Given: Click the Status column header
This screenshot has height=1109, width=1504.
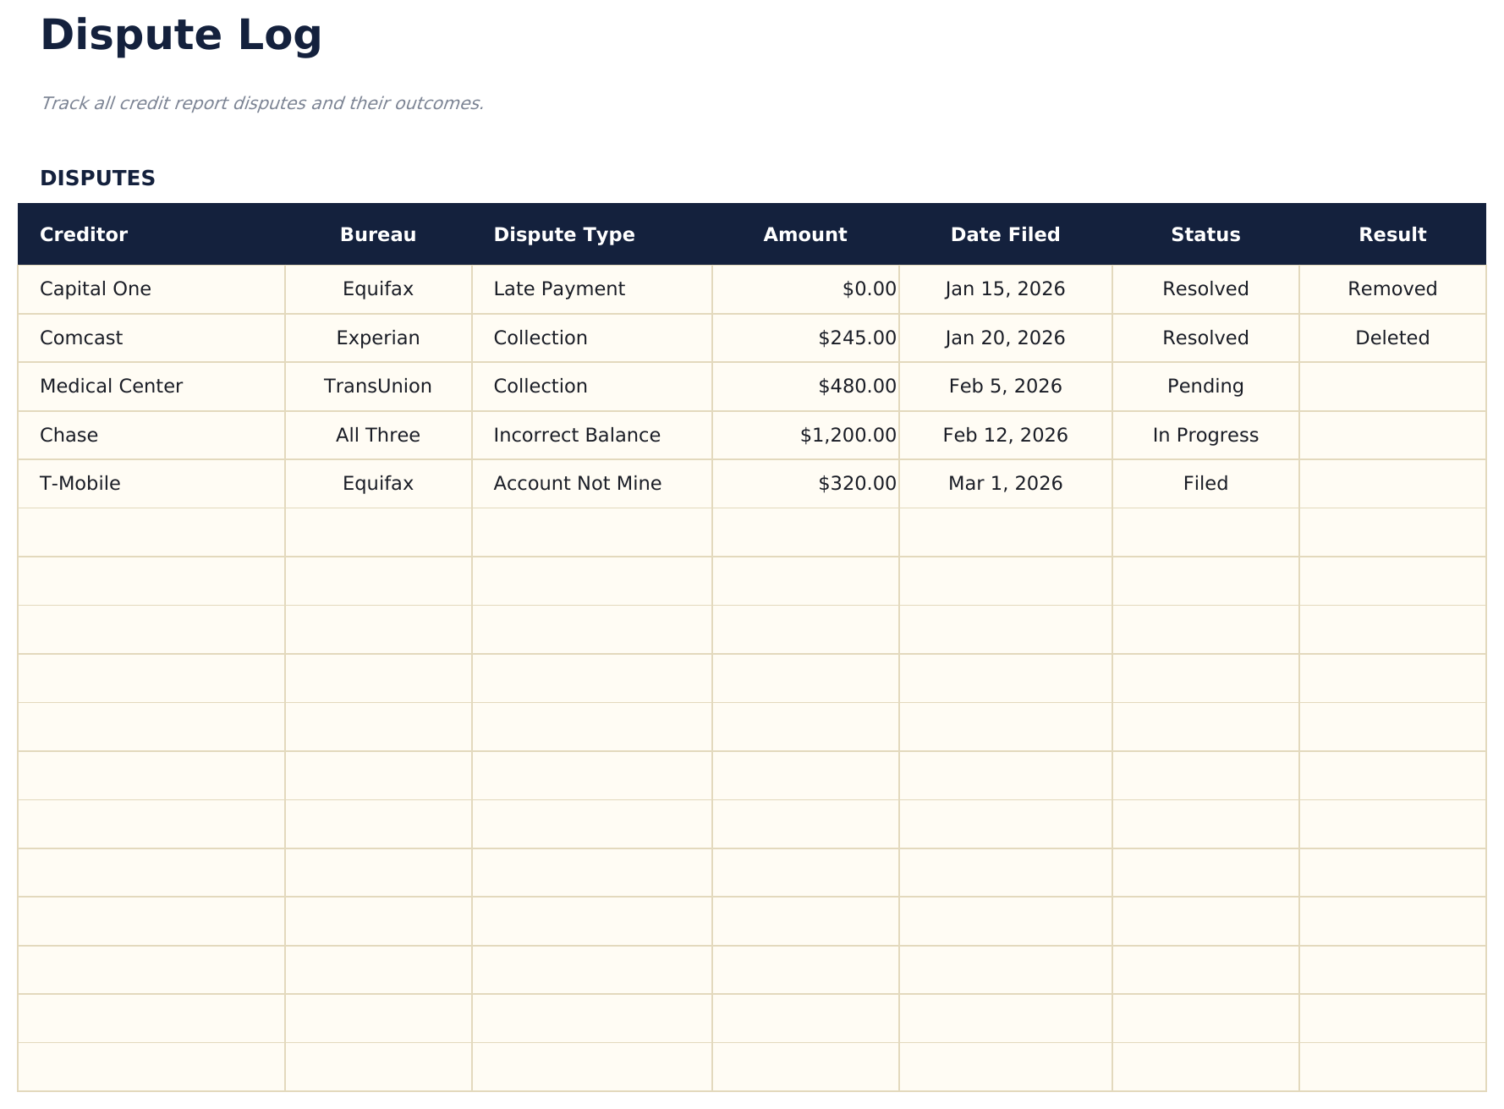Looking at the screenshot, I should [1205, 234].
